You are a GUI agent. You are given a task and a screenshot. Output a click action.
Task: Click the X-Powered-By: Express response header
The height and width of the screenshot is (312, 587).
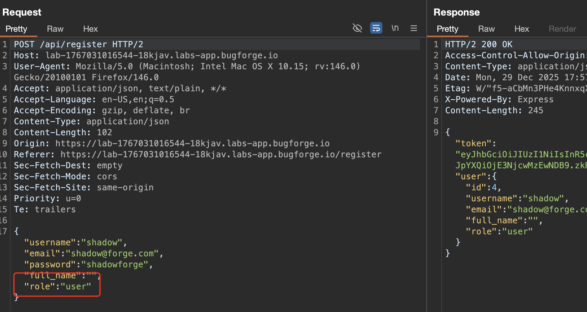pyautogui.click(x=499, y=99)
